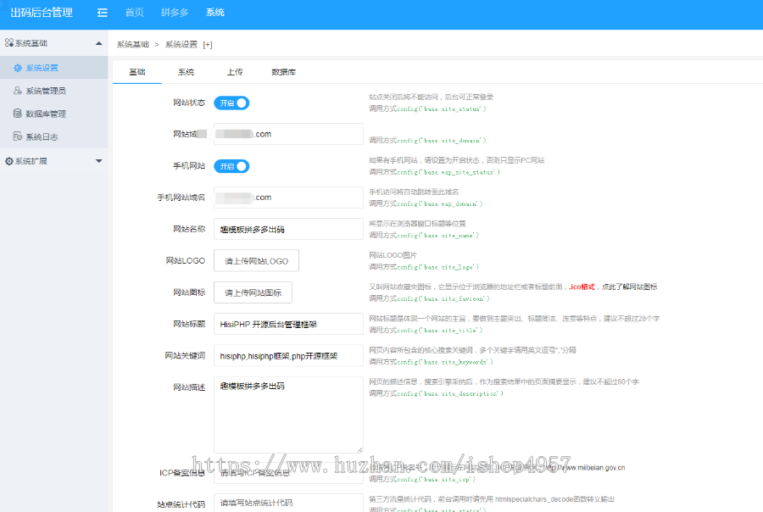The height and width of the screenshot is (512, 763).
Task: Open the 上传 settings tab
Action: point(235,72)
